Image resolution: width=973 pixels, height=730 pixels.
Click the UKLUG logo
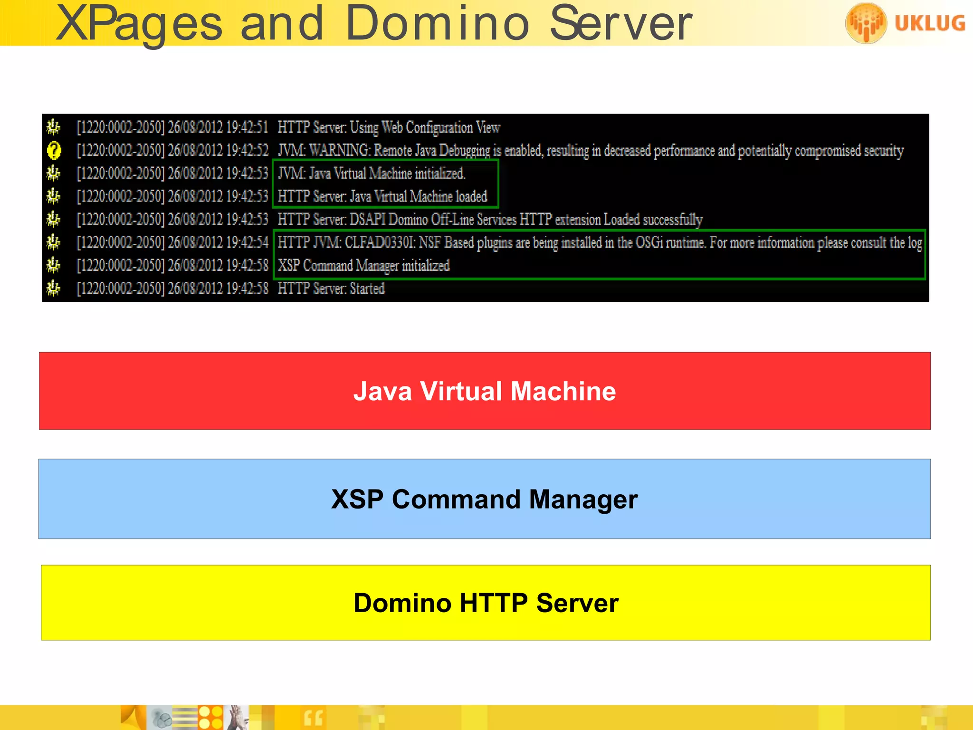click(906, 23)
